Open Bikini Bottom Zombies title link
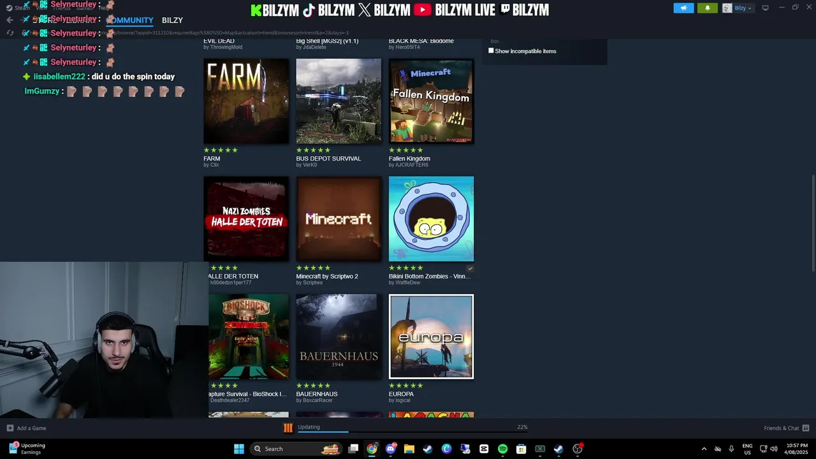Image resolution: width=816 pixels, height=459 pixels. [430, 277]
